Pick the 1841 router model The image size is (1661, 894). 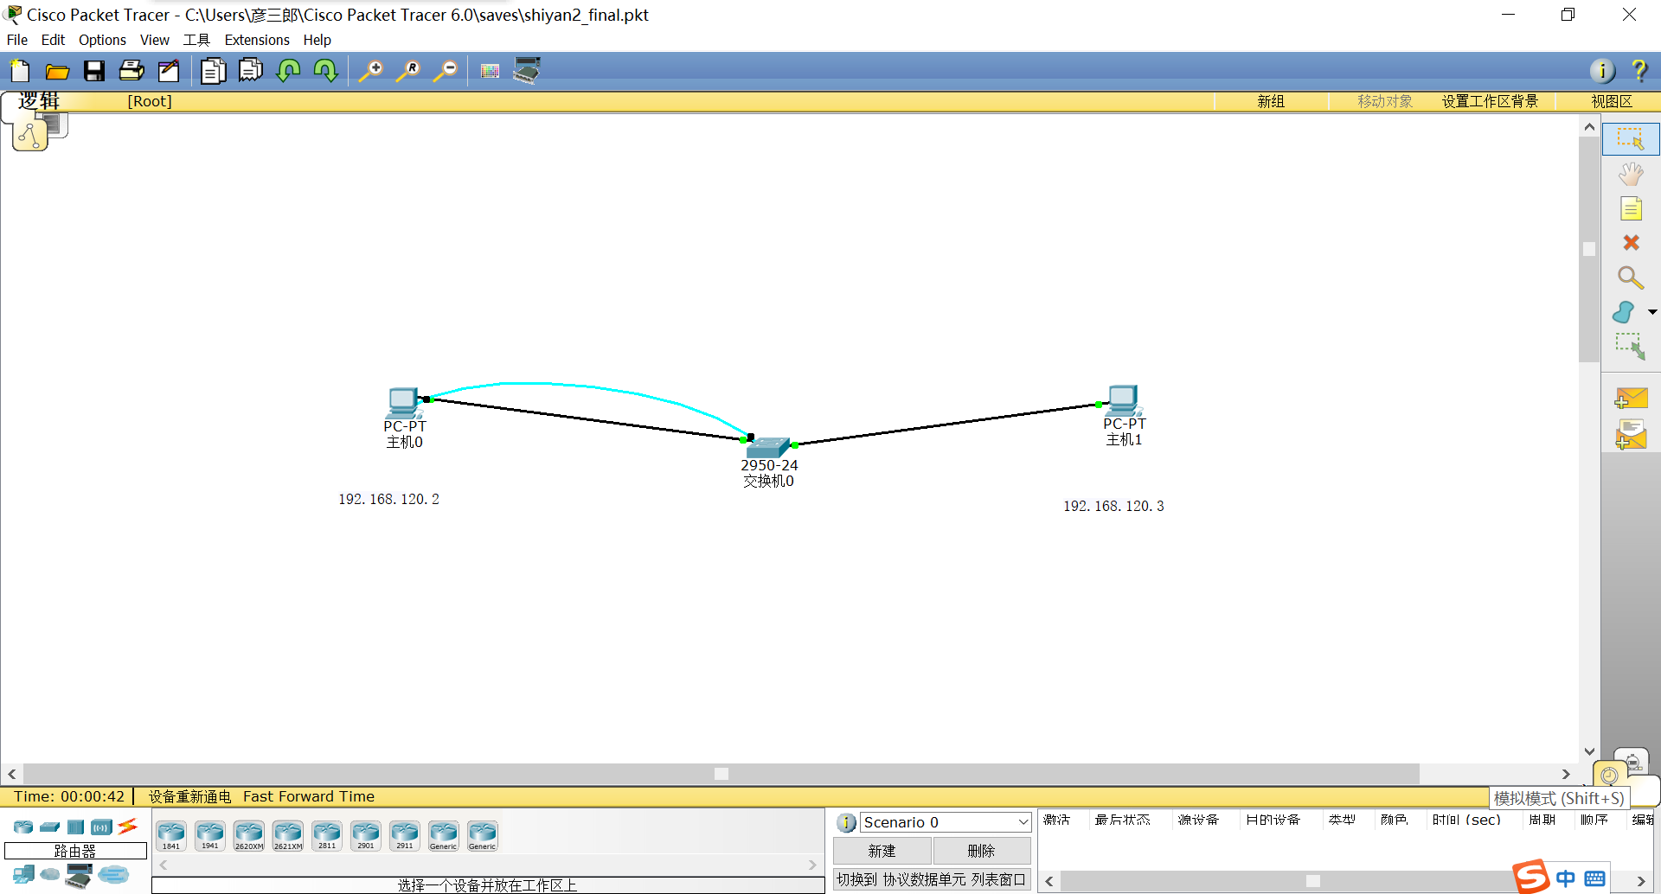coord(171,835)
